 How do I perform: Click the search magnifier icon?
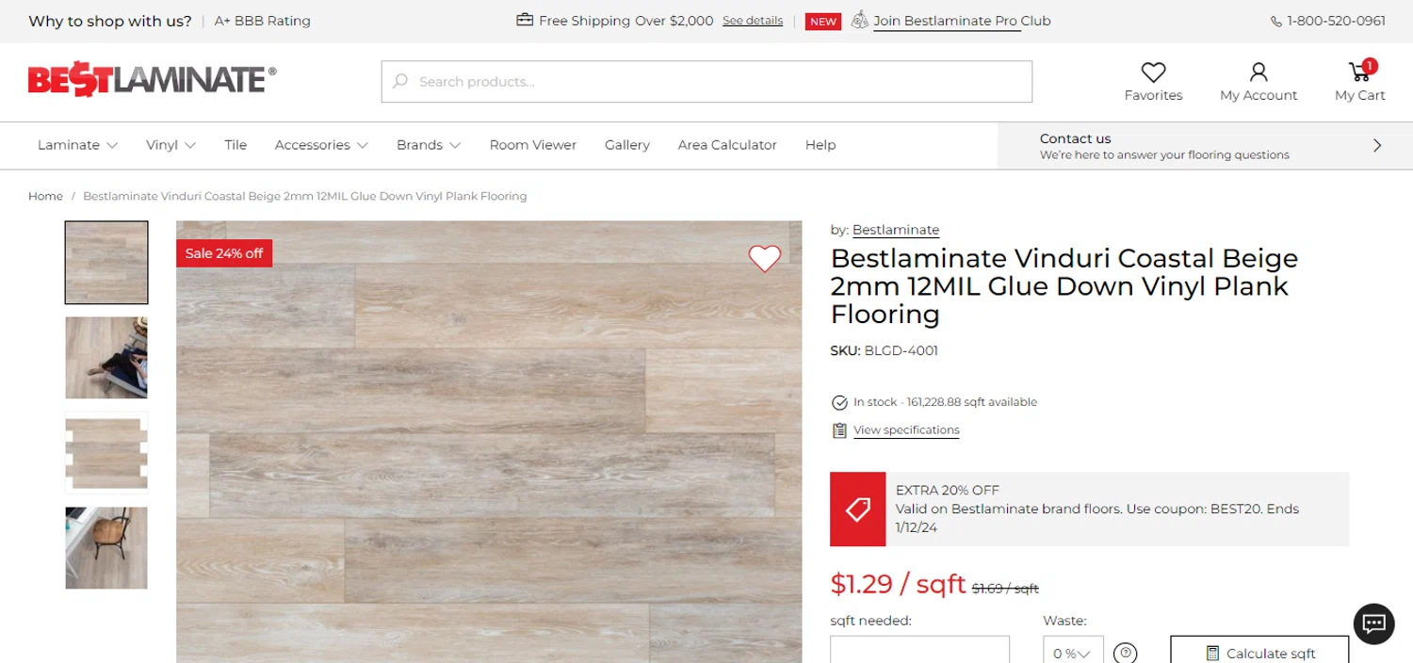(x=400, y=82)
